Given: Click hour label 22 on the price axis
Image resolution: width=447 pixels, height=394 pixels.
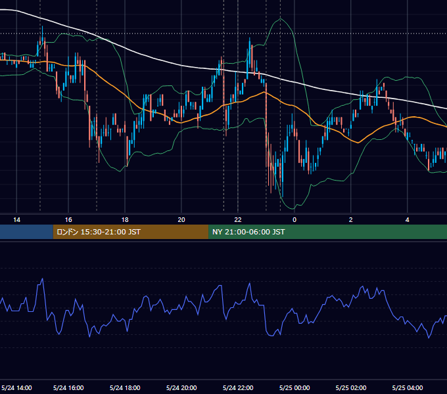Looking at the screenshot, I should (238, 219).
